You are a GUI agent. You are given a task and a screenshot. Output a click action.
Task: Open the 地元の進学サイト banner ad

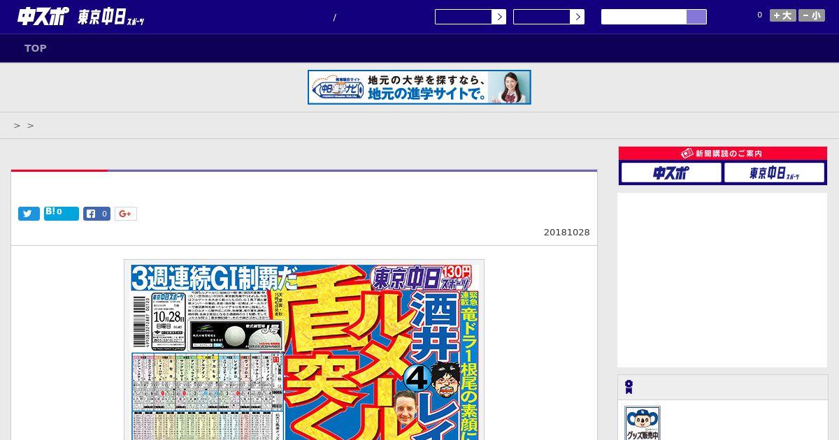click(x=419, y=87)
